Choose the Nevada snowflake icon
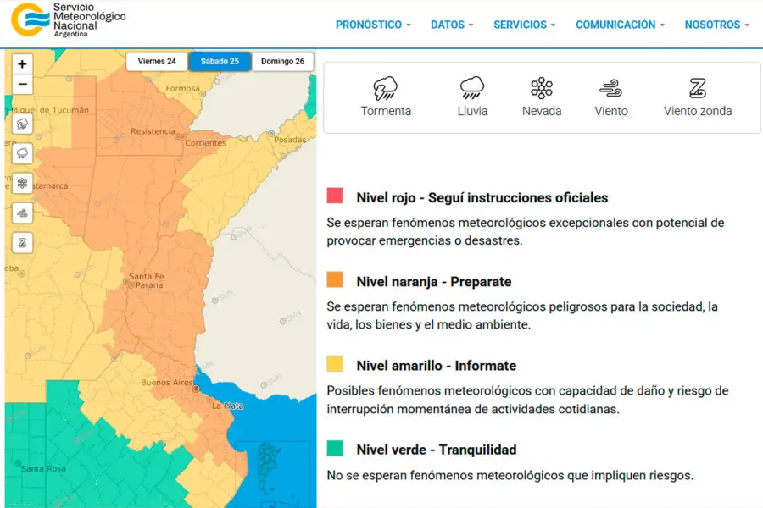 point(542,89)
